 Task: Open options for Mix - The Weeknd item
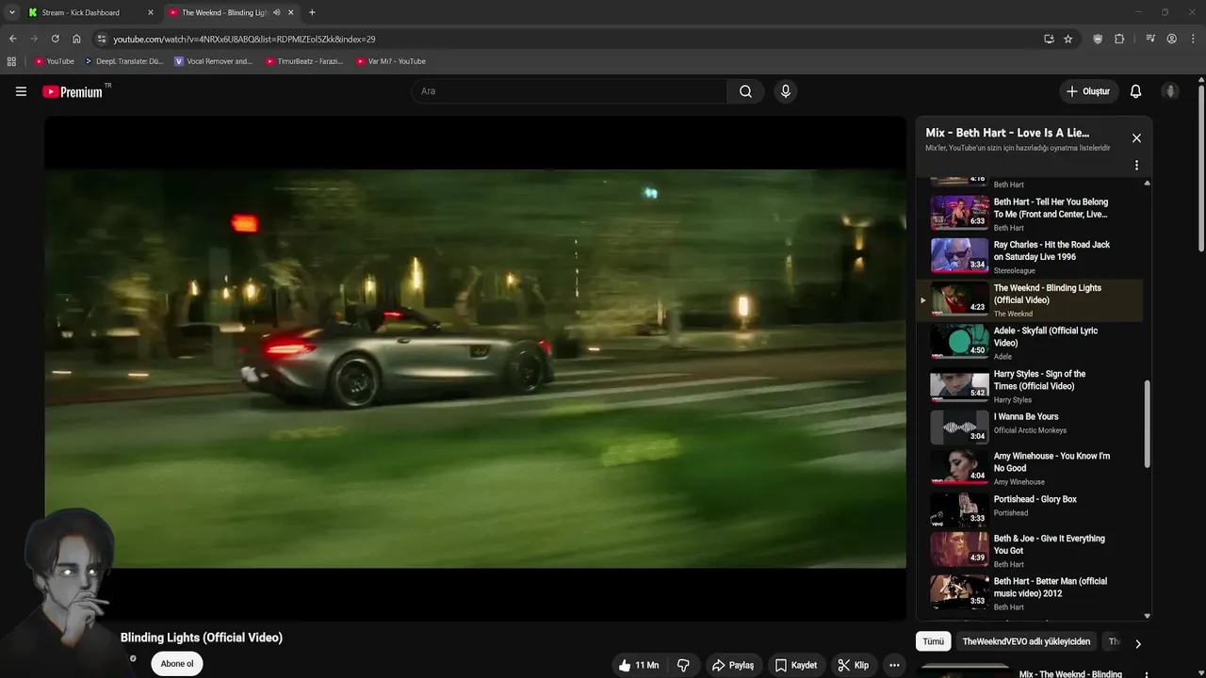point(1146,673)
